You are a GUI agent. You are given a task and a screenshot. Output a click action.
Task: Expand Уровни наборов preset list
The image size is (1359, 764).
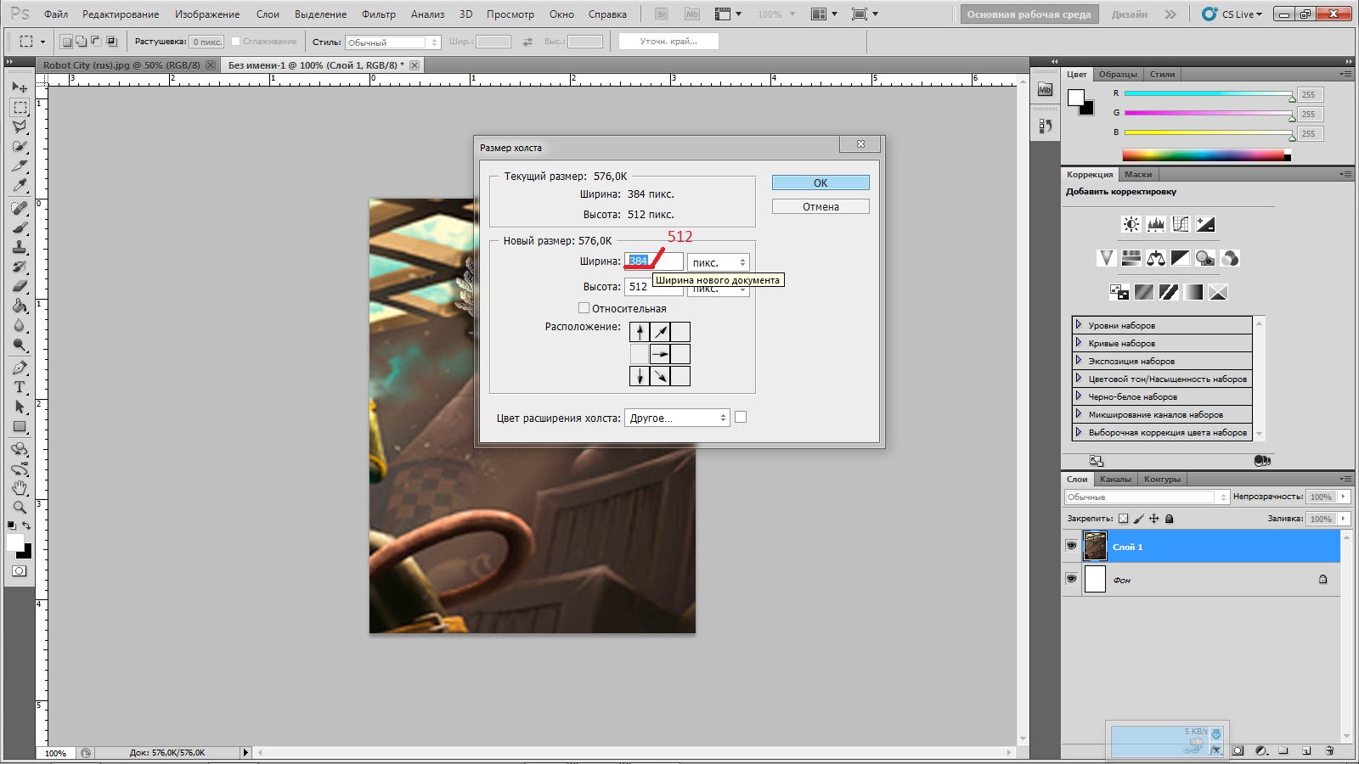click(1079, 325)
